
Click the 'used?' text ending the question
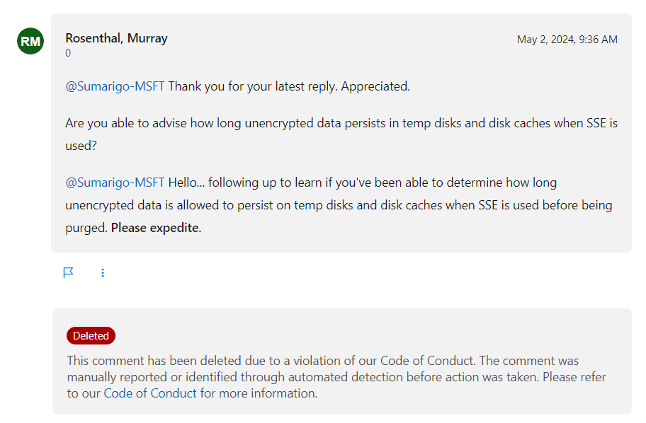pyautogui.click(x=81, y=146)
